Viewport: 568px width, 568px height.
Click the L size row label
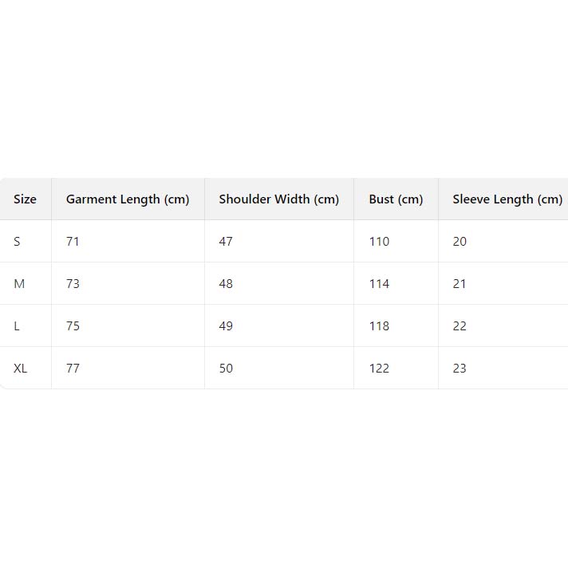tap(18, 326)
